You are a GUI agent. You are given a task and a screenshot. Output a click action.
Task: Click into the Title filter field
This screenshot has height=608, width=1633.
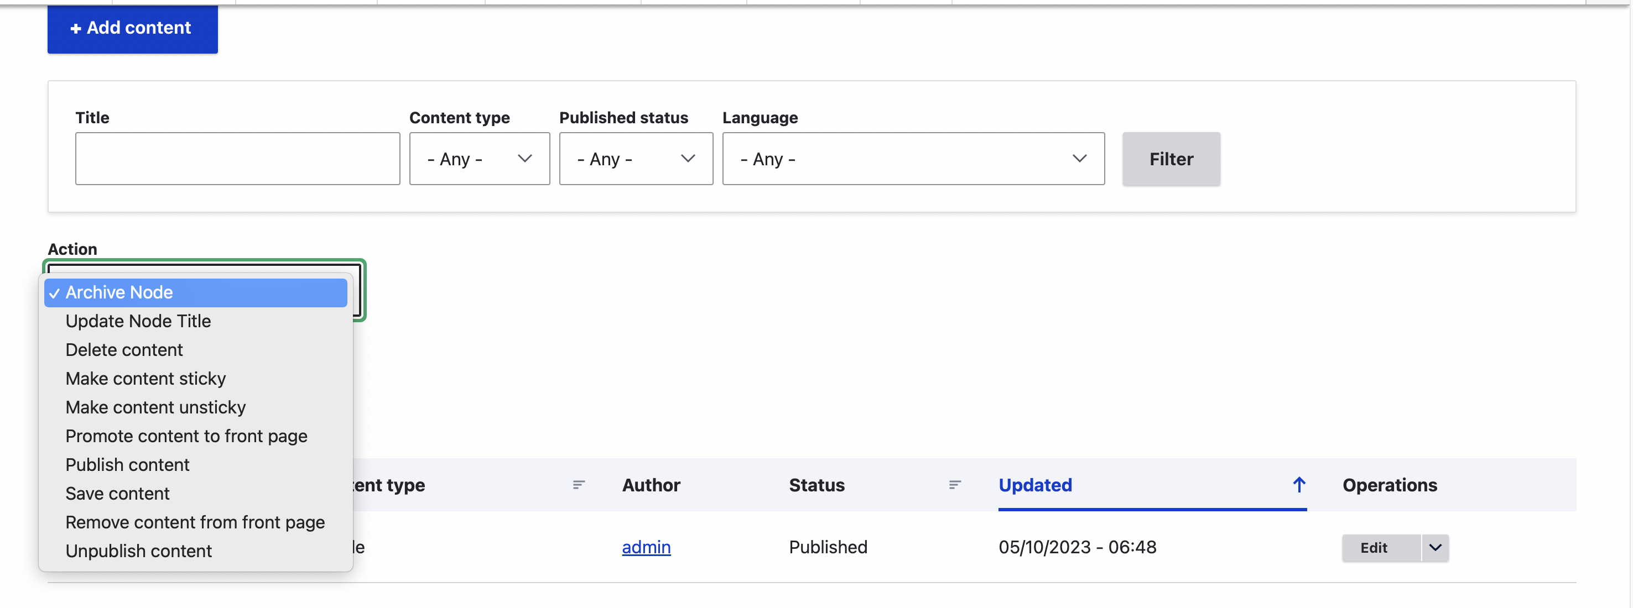[237, 158]
